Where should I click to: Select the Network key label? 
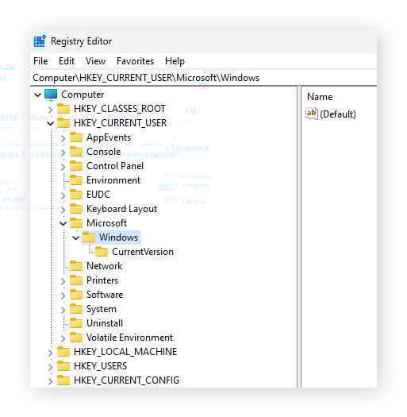pos(105,266)
